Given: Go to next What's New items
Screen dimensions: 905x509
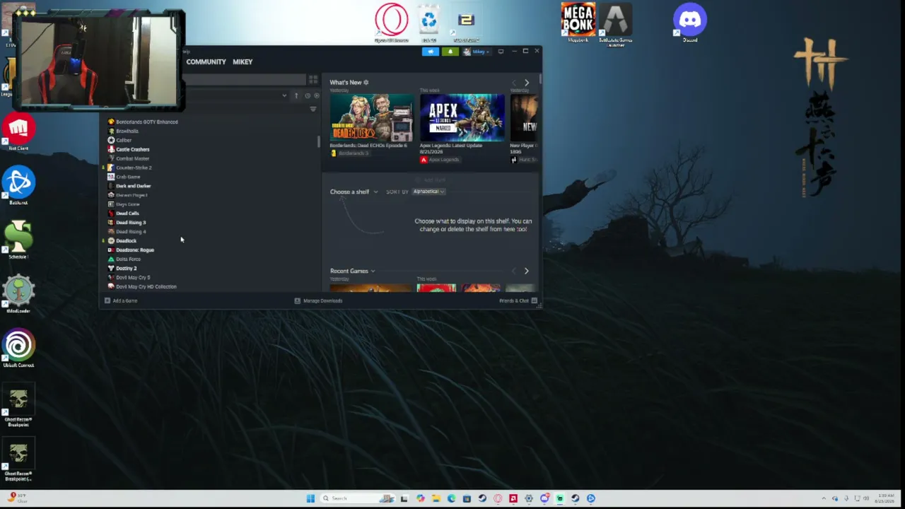Looking at the screenshot, I should (x=526, y=83).
